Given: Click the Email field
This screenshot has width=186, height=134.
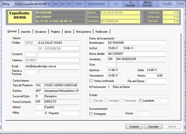Looking at the screenshot, I should [x=52, y=66].
